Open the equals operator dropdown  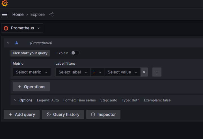[x=97, y=72]
